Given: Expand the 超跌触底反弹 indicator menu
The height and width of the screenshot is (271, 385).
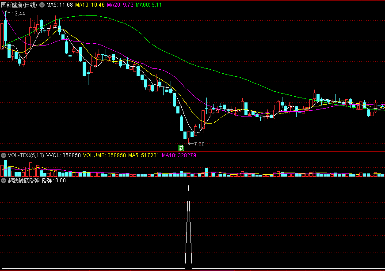Looking at the screenshot, I should click(4, 181).
